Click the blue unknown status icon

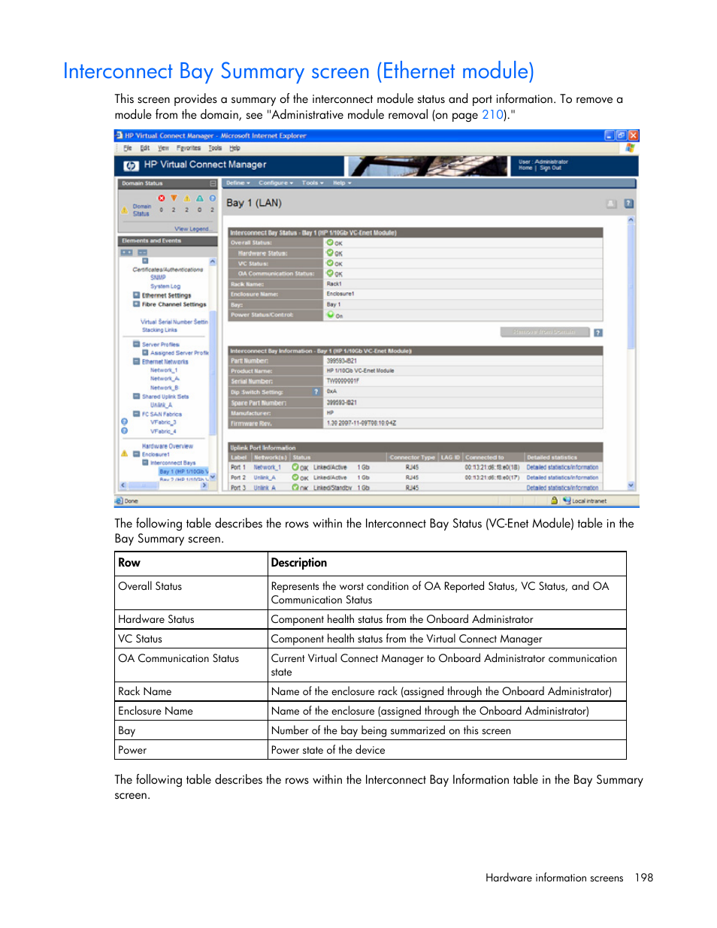pos(212,198)
